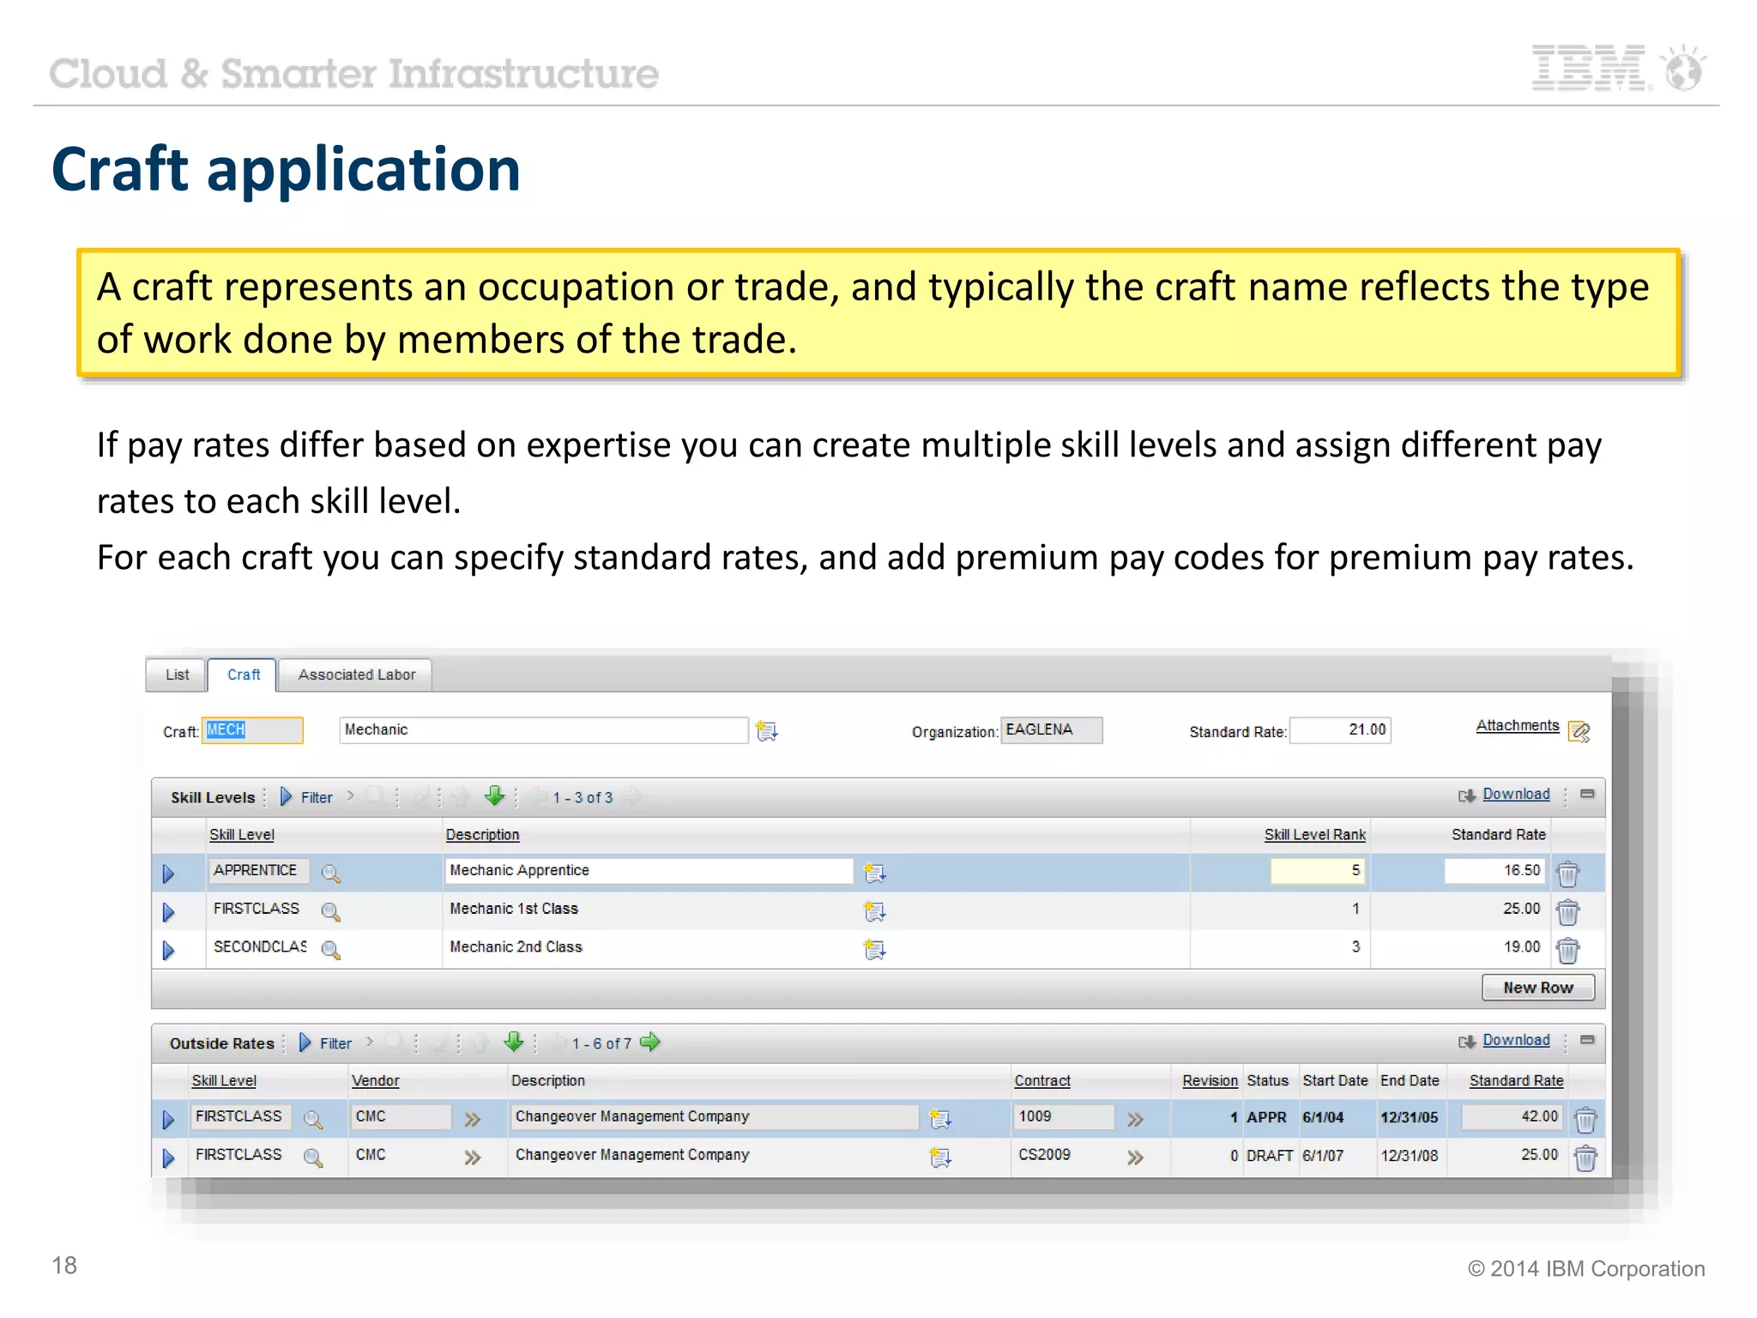The image size is (1757, 1318).
Task: Expand the APPRENTICE row details
Action: 169,874
